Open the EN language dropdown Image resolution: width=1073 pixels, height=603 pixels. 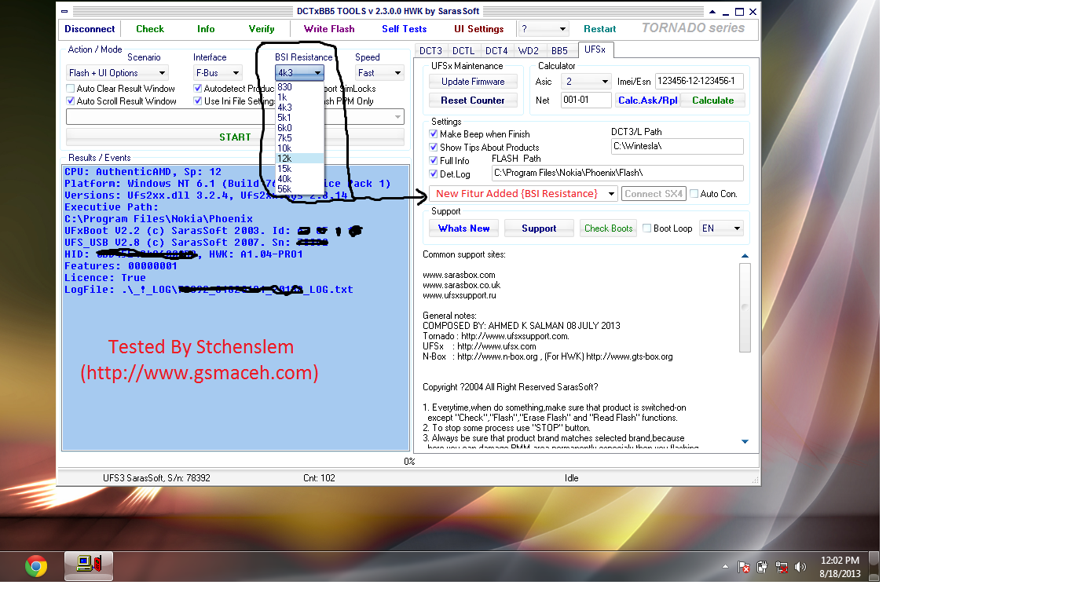[721, 228]
